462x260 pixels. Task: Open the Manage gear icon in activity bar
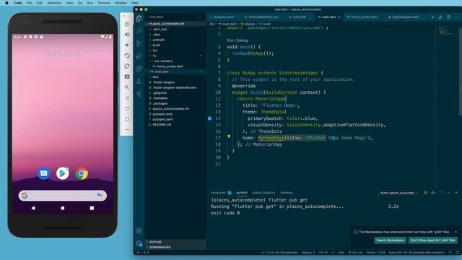139,243
